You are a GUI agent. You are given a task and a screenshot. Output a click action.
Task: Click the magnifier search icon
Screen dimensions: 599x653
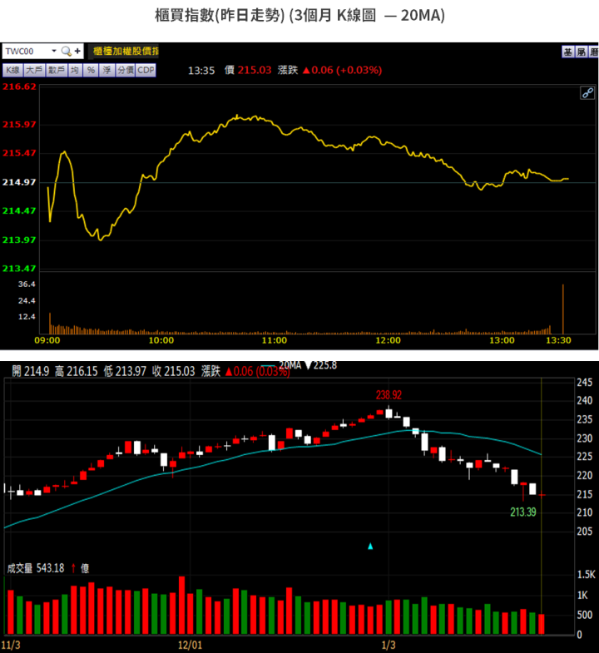click(x=67, y=52)
